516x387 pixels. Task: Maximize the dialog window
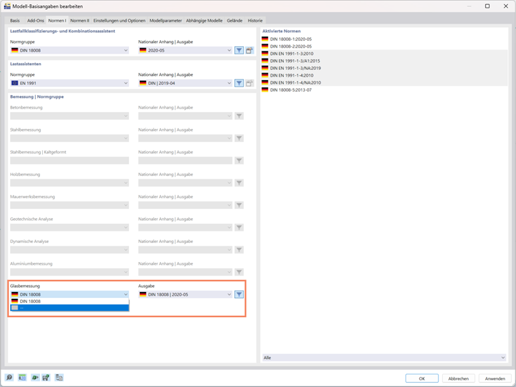point(487,6)
